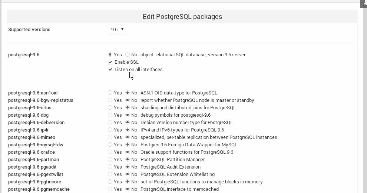The height and width of the screenshot is (193, 367).
Task: Uncheck Listen on all interfaces checkbox
Action: pos(110,70)
